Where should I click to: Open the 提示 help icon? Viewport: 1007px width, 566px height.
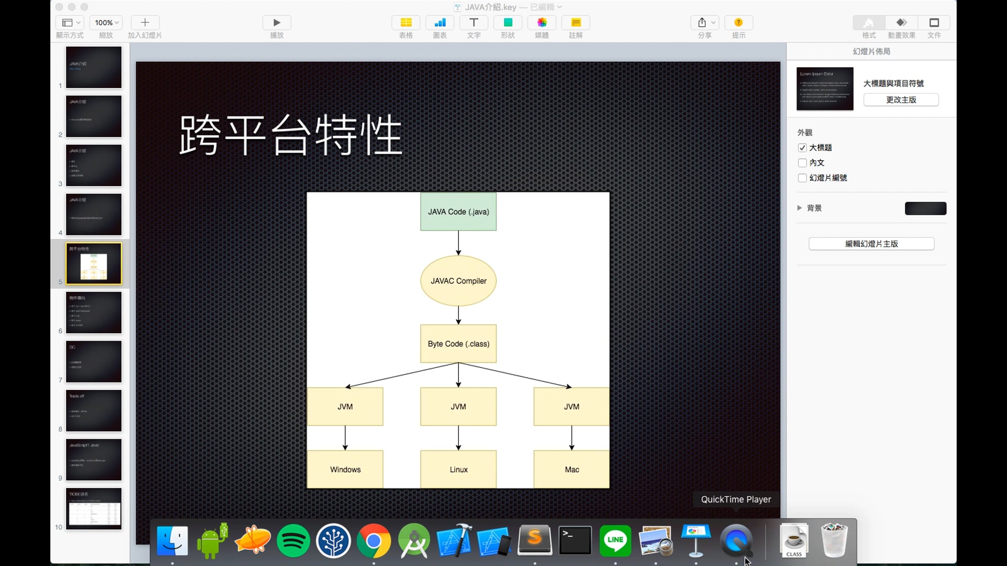click(x=738, y=23)
